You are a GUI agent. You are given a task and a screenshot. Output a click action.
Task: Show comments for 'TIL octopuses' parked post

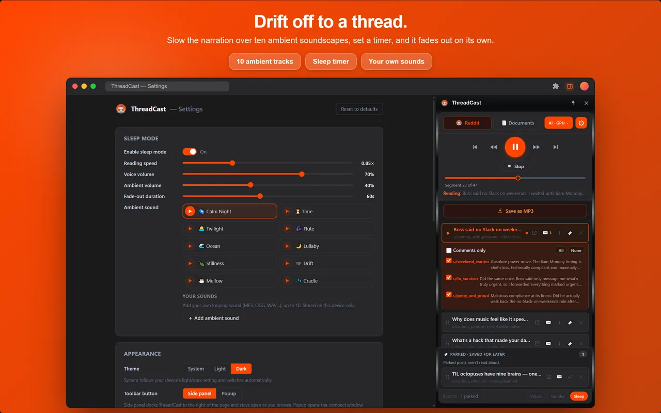(559, 377)
